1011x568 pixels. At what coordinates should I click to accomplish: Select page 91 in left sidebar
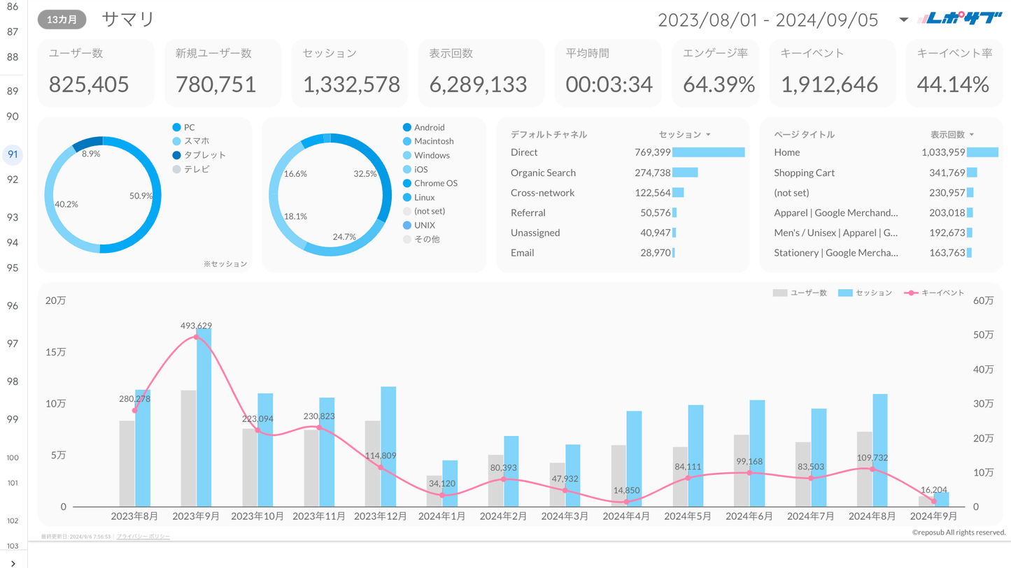13,154
